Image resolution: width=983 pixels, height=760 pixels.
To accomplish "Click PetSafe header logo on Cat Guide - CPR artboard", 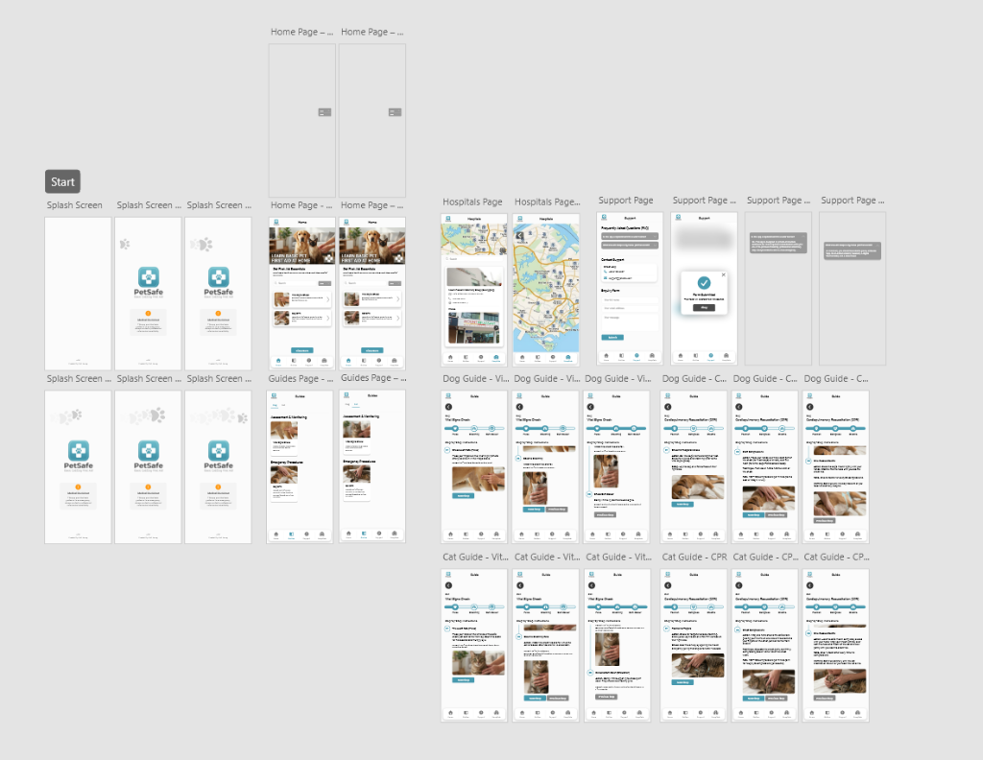I will coord(667,573).
